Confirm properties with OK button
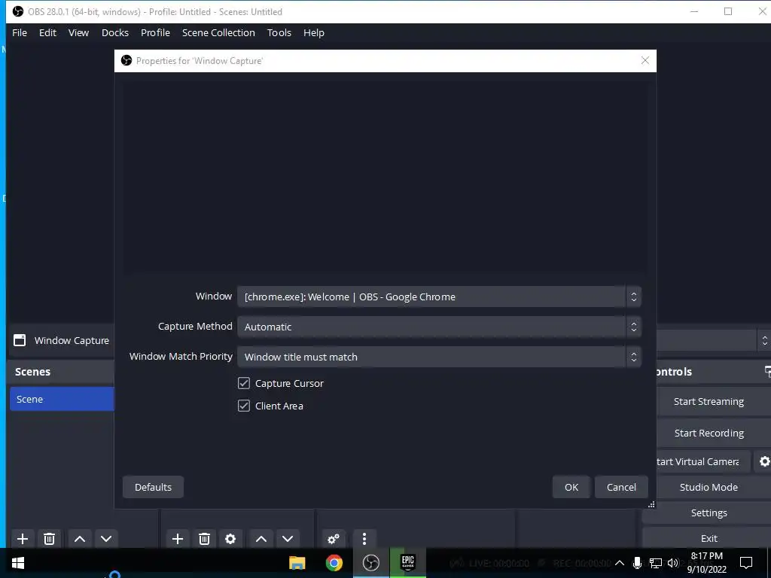This screenshot has height=578, width=771. pos(571,487)
